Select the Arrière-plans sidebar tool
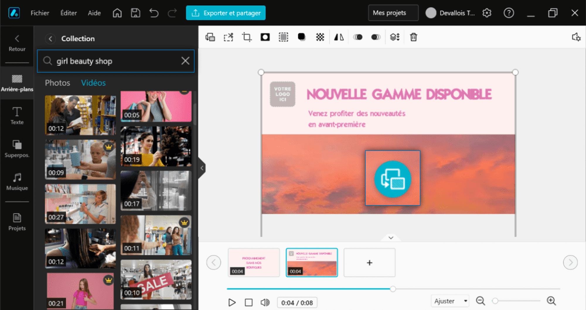586x310 pixels. [x=17, y=83]
